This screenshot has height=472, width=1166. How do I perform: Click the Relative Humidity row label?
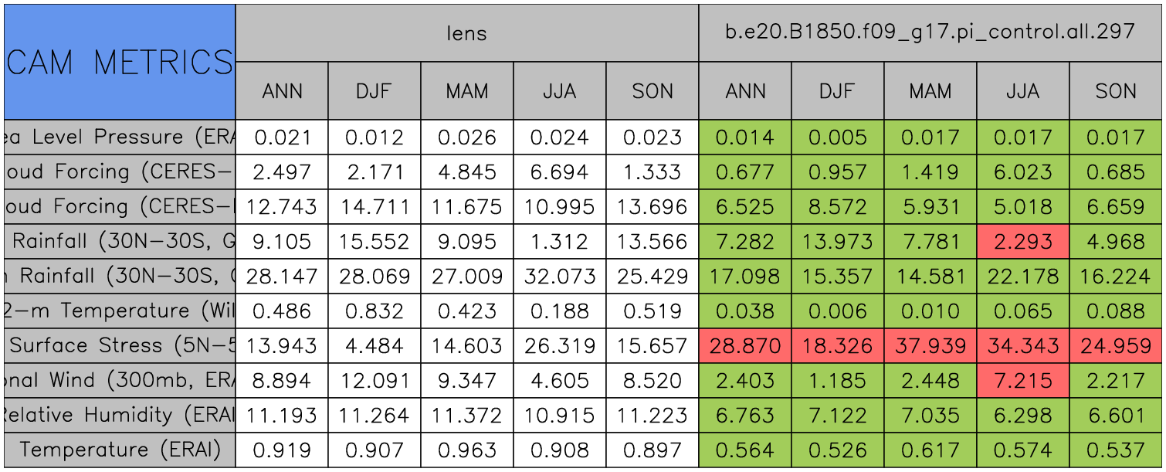pos(120,416)
